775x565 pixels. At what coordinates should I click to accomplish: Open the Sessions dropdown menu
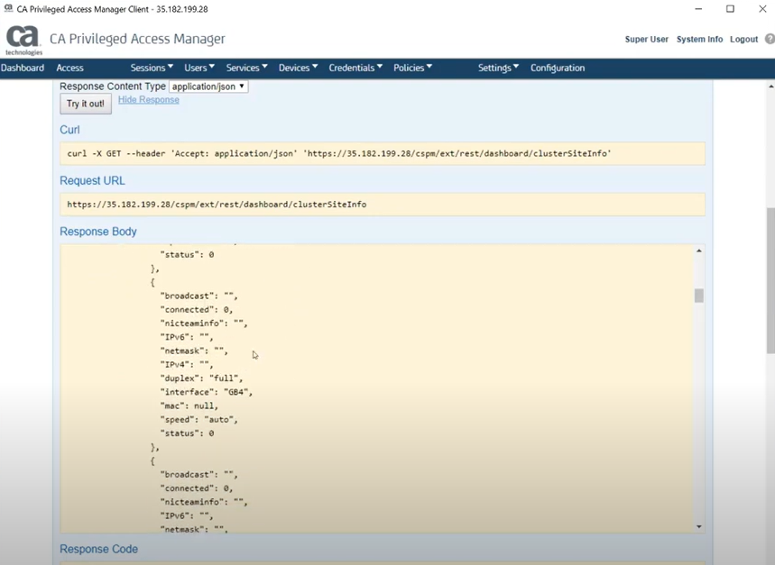pos(151,67)
